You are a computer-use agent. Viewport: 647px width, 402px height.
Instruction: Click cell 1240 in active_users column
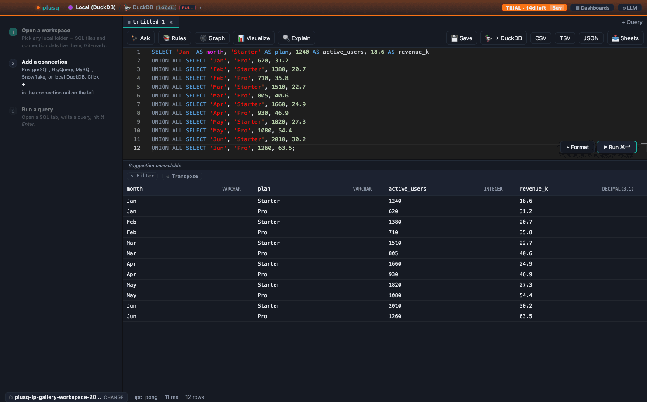[450, 201]
